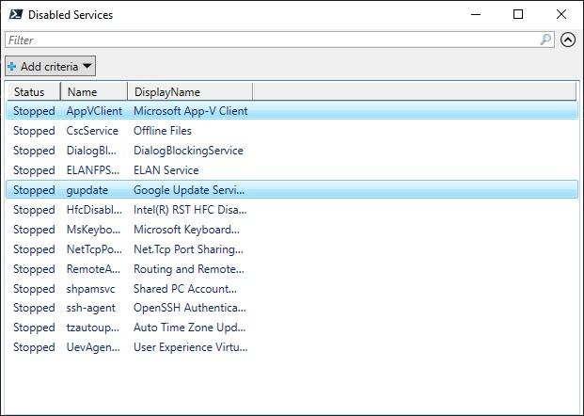The width and height of the screenshot is (584, 416).
Task: Minimize the Disabled Services window
Action: coord(475,14)
